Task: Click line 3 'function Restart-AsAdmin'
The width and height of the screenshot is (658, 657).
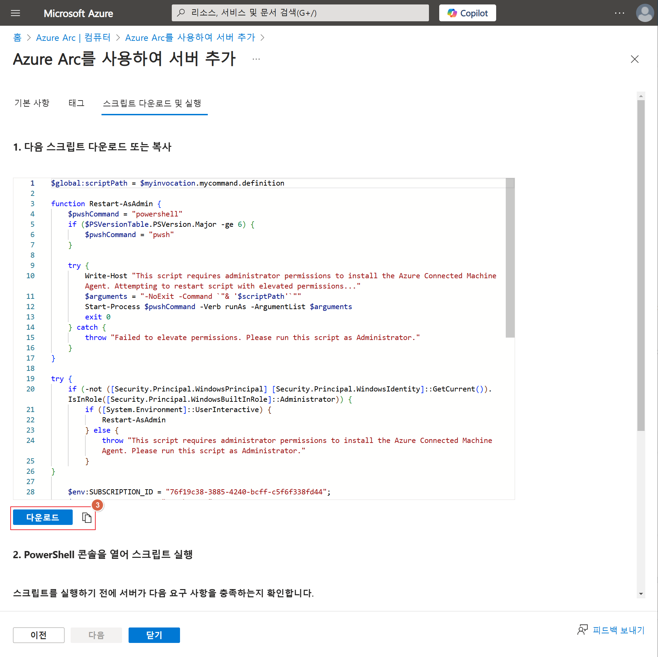Action: pos(106,204)
